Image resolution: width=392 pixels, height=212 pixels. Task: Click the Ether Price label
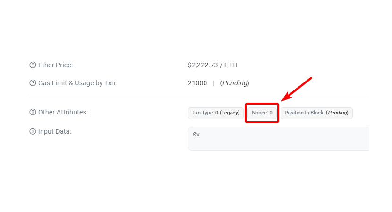56,65
